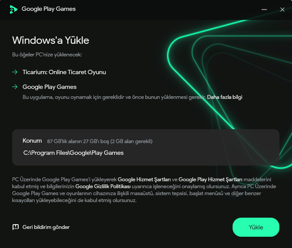Viewport: 292px width, 248px height.
Task: Select the Google Play Games list item text
Action: 49,87
